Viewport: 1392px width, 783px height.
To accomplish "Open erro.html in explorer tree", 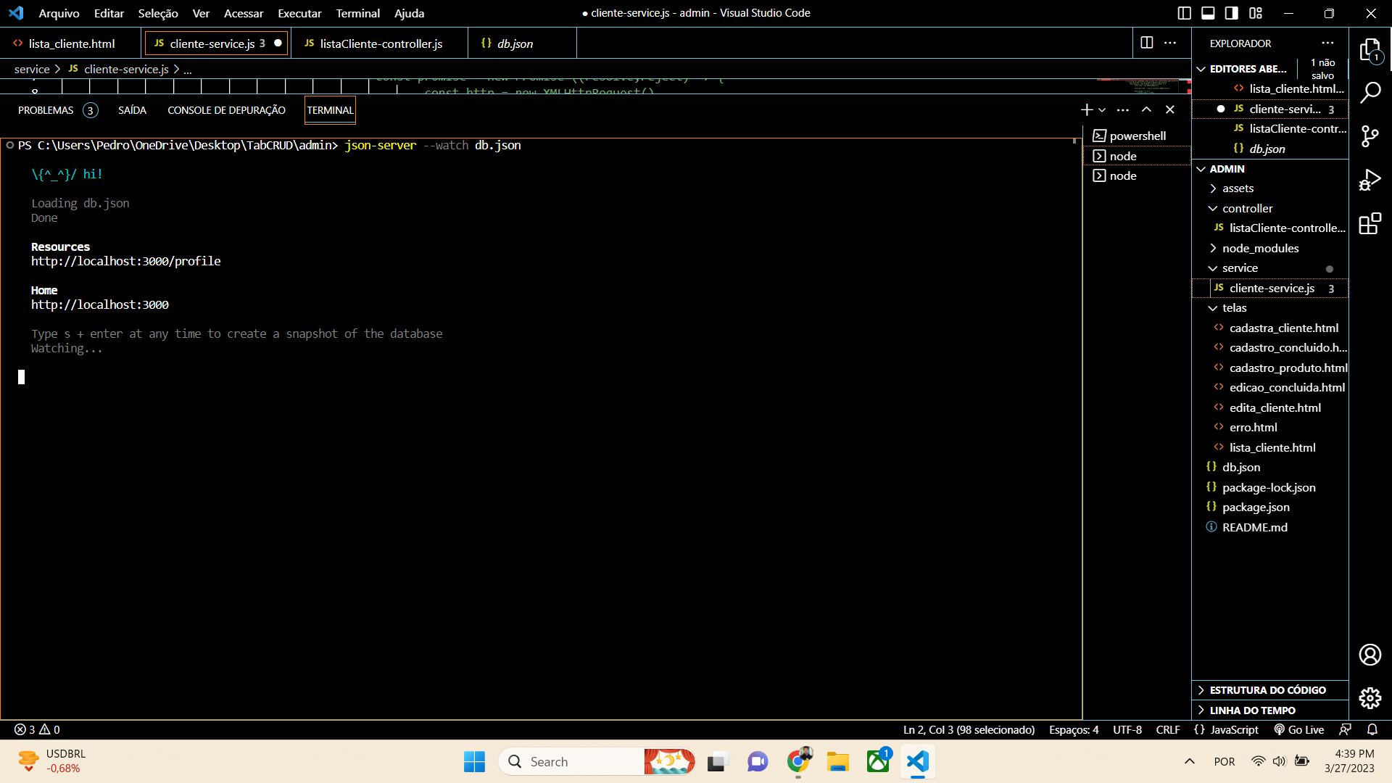I will pos(1253,428).
